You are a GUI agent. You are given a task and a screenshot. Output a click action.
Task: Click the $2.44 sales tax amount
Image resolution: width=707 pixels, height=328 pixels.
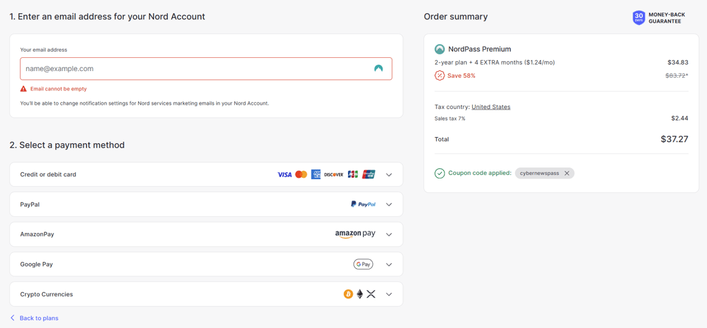click(x=680, y=119)
